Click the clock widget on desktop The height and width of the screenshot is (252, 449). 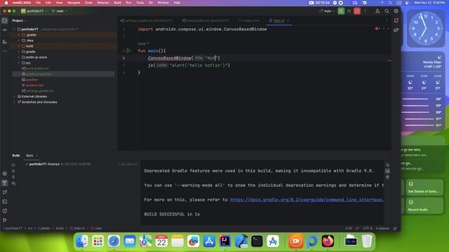[x=426, y=28]
